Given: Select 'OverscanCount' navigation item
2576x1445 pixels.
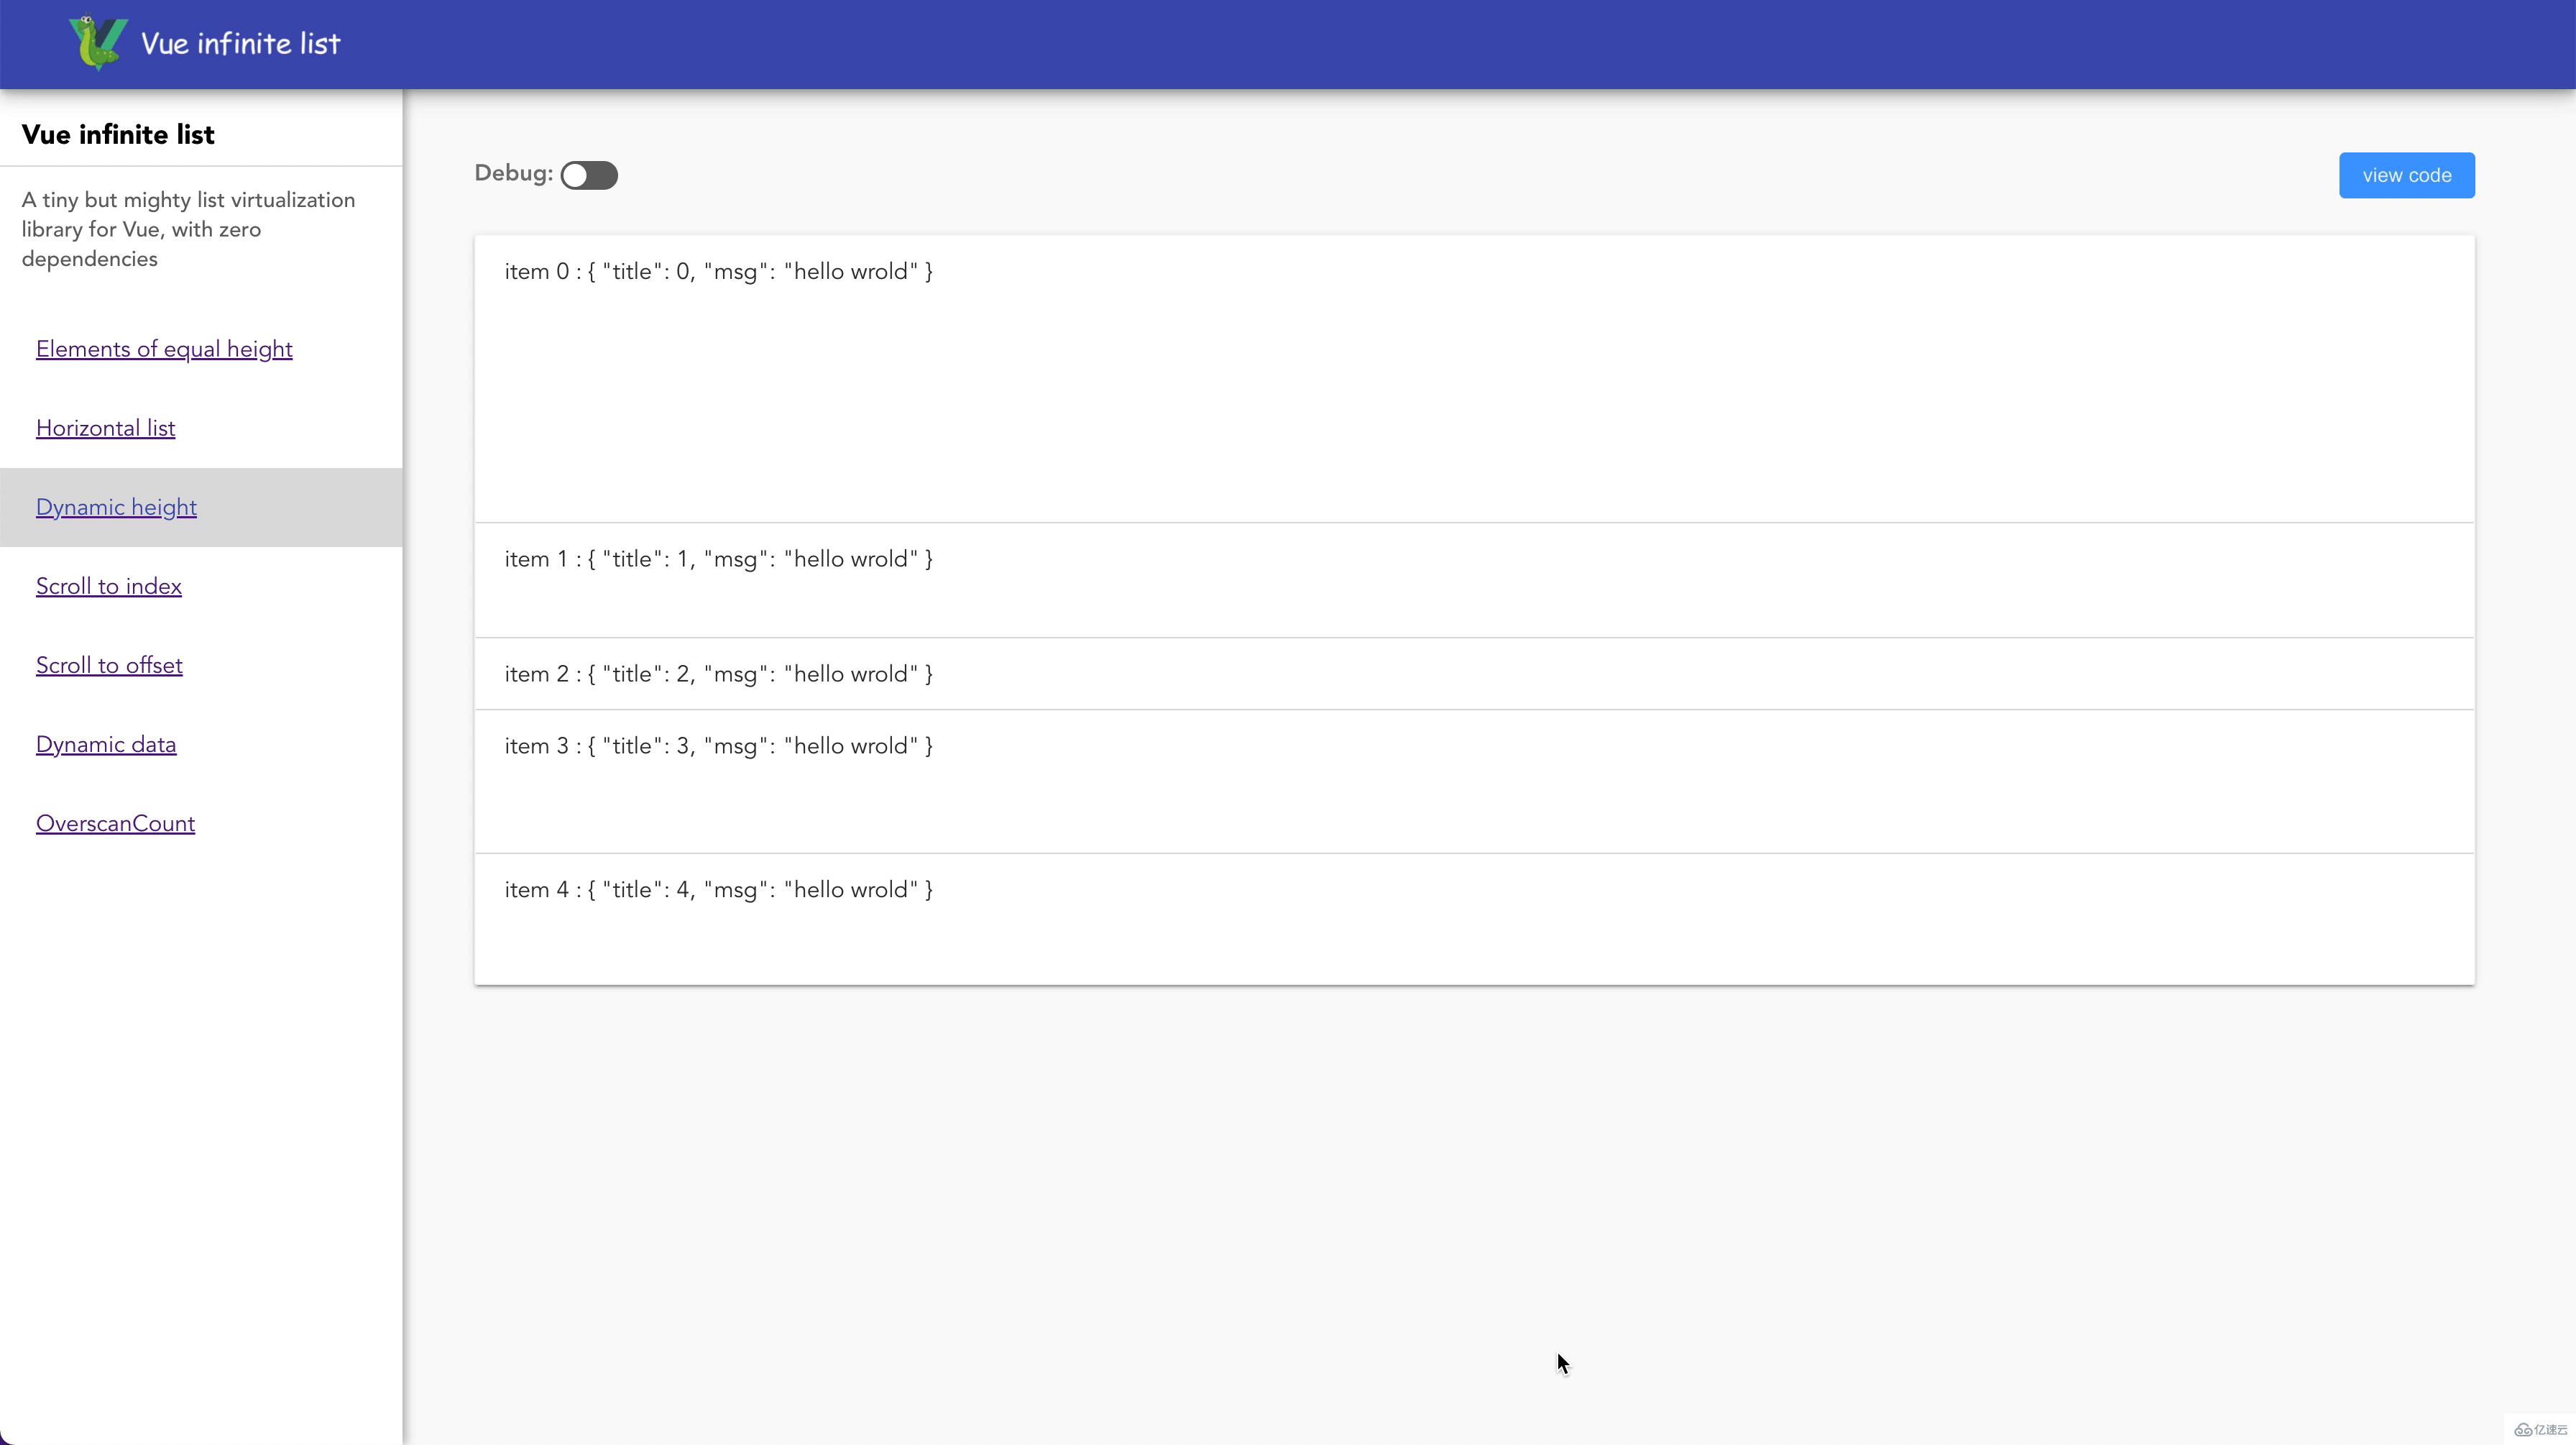Looking at the screenshot, I should (x=115, y=822).
